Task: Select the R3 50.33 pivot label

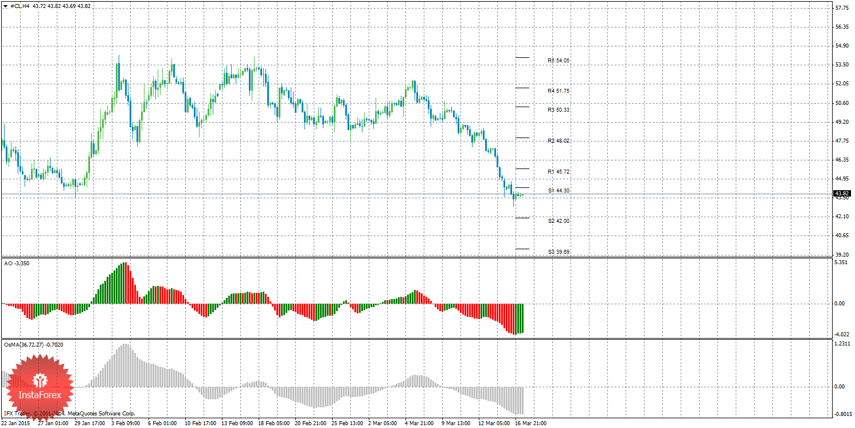Action: pos(559,109)
